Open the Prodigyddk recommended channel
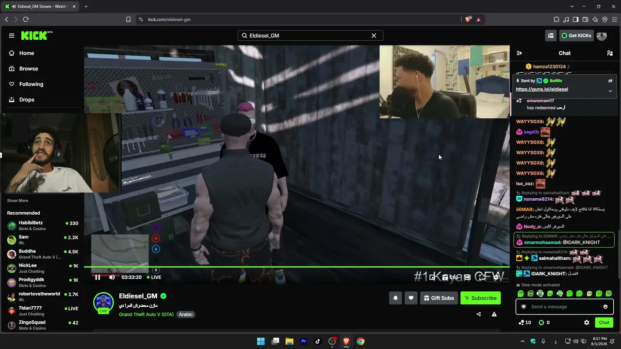 pyautogui.click(x=43, y=283)
